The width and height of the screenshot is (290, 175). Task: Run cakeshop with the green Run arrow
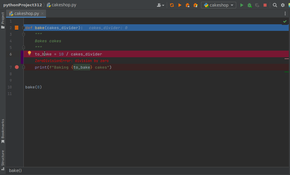[x=242, y=5]
